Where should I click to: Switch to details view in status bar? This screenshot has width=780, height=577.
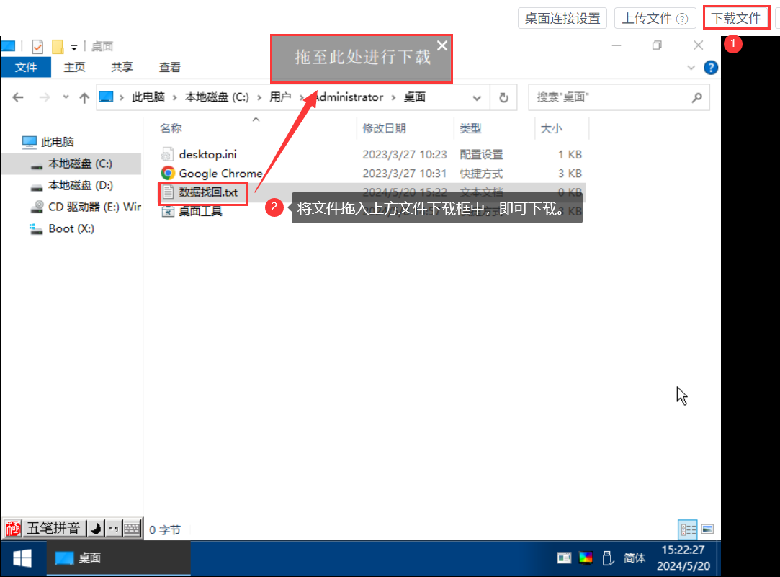688,529
